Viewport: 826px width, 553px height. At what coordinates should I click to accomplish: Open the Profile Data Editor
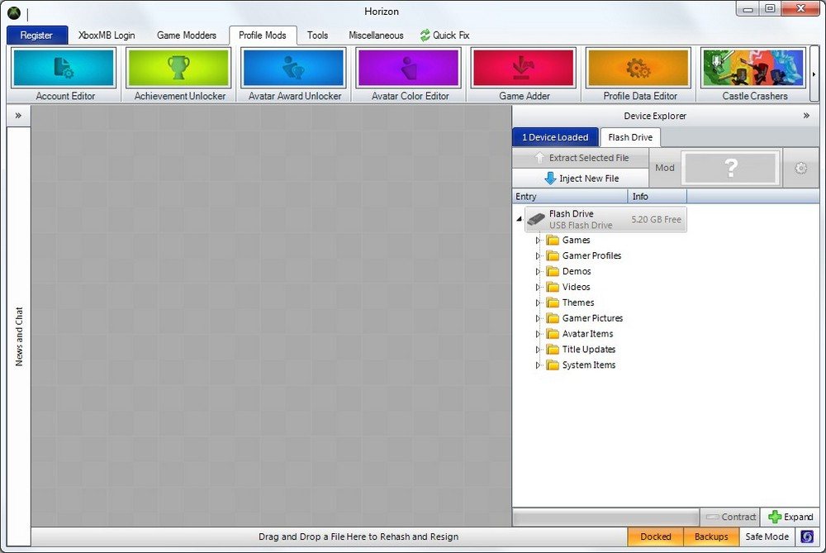point(638,74)
